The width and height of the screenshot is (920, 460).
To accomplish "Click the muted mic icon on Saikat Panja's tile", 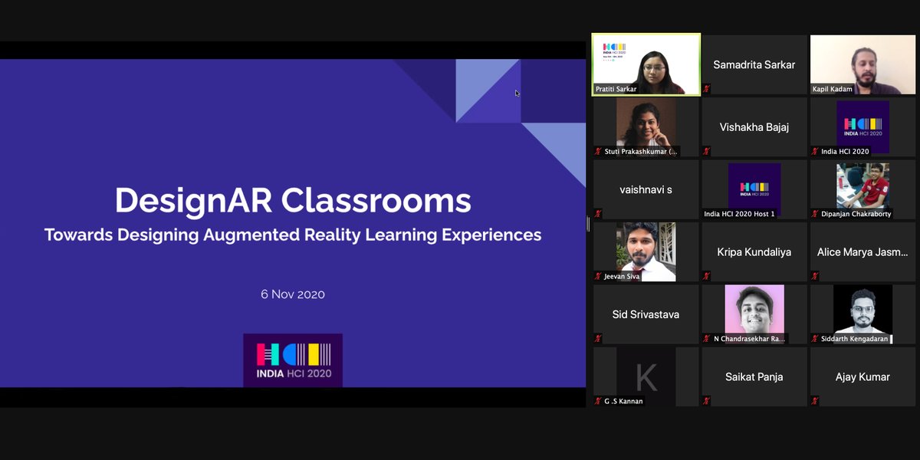I will [706, 401].
